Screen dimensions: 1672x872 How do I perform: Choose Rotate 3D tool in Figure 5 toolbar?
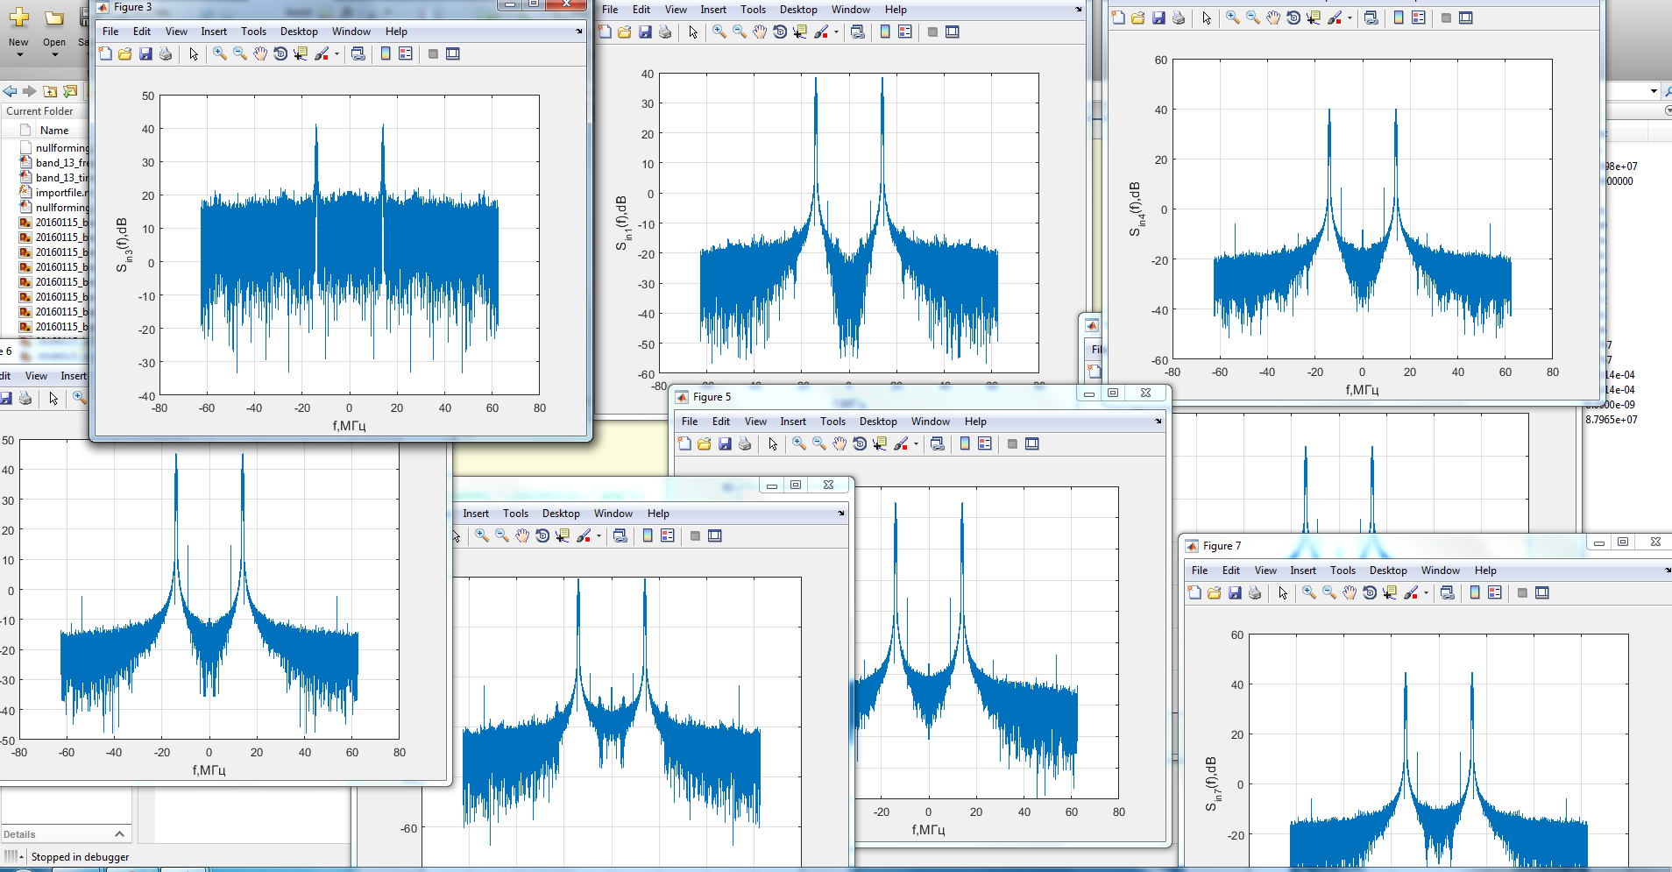point(860,444)
